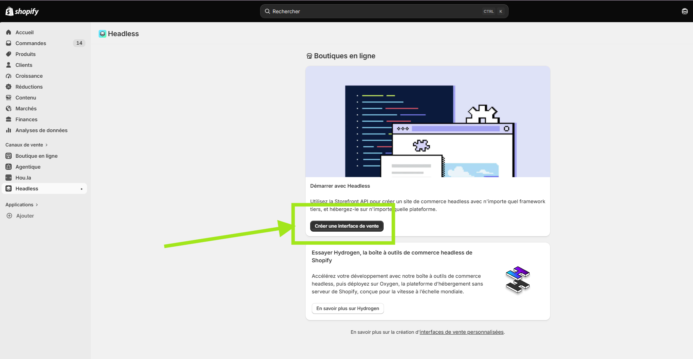Open the Boutique en ligne channel
Image resolution: width=693 pixels, height=359 pixels.
click(x=44, y=156)
